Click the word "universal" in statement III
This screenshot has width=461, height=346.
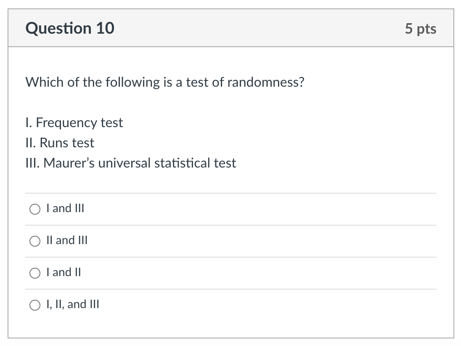tap(125, 163)
